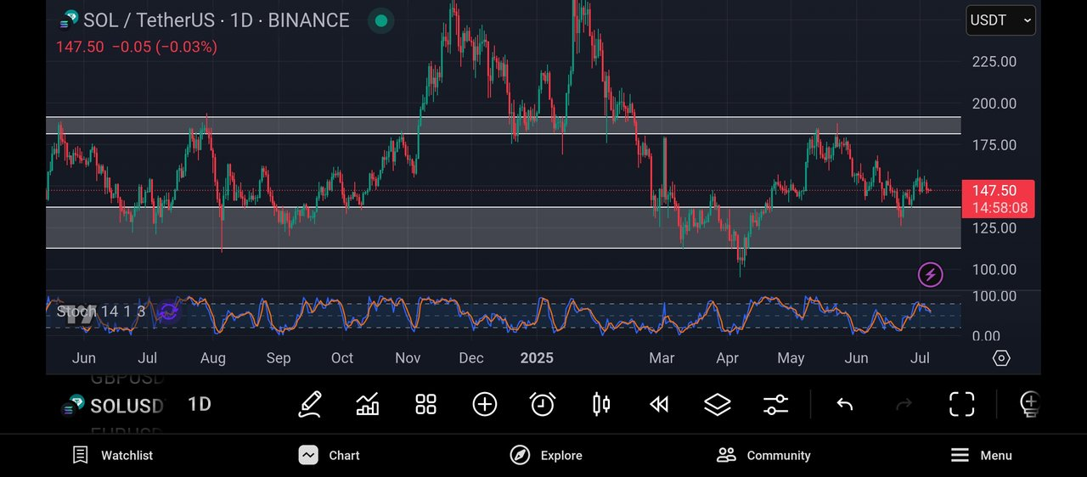Open the object tree layers icon
The width and height of the screenshot is (1087, 477).
(x=718, y=404)
